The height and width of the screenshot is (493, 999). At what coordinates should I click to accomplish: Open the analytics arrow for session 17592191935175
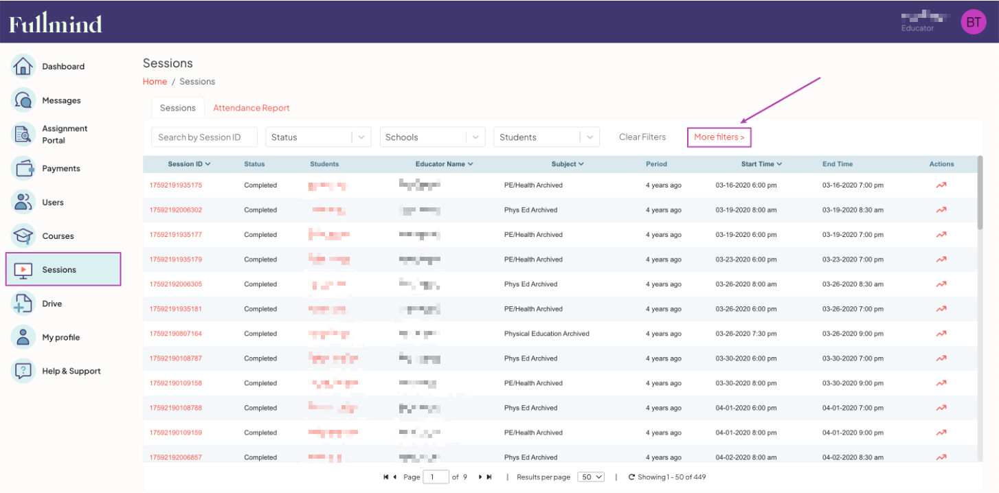(941, 185)
